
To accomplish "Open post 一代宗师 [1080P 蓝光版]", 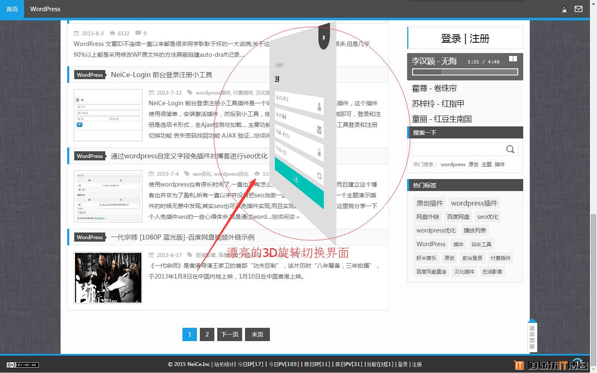I will (182, 237).
